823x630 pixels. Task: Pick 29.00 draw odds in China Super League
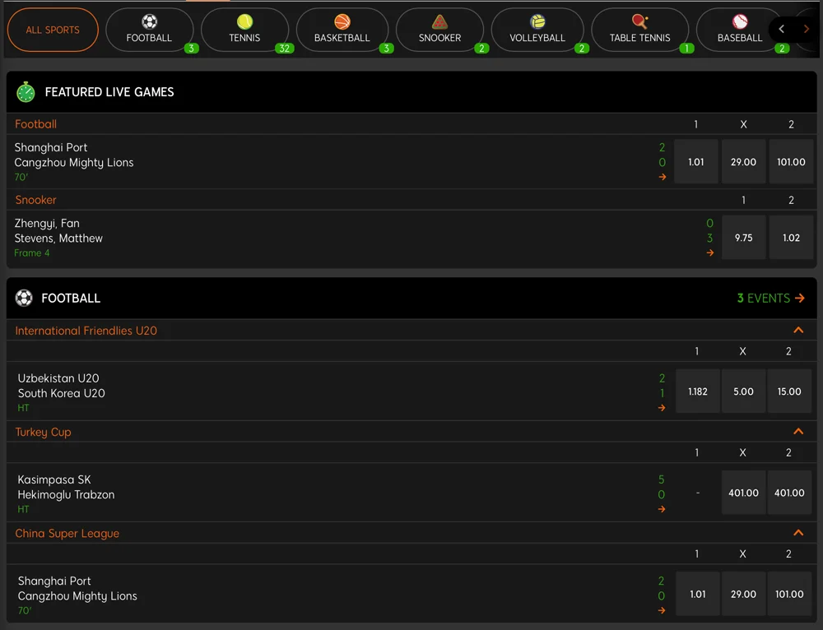pyautogui.click(x=743, y=594)
